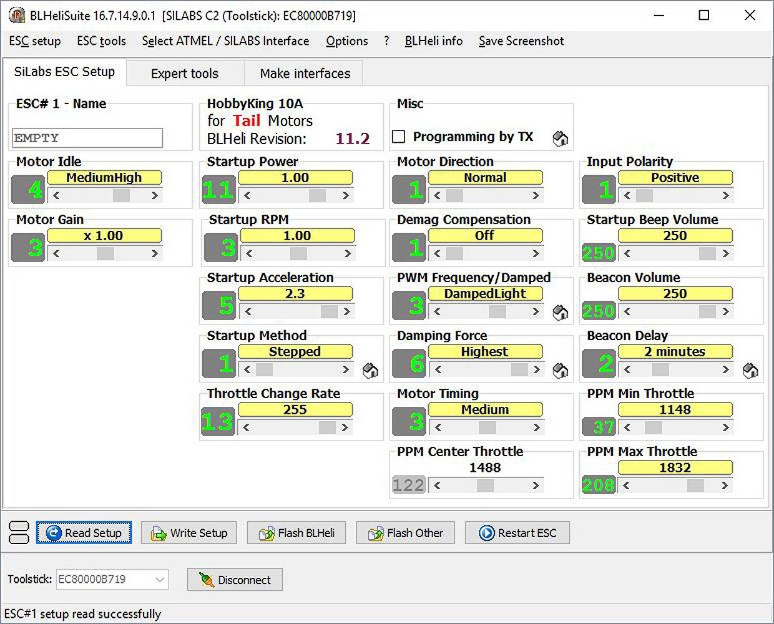Click the icon beside Beacon Delay slider
The height and width of the screenshot is (624, 774).
[750, 371]
